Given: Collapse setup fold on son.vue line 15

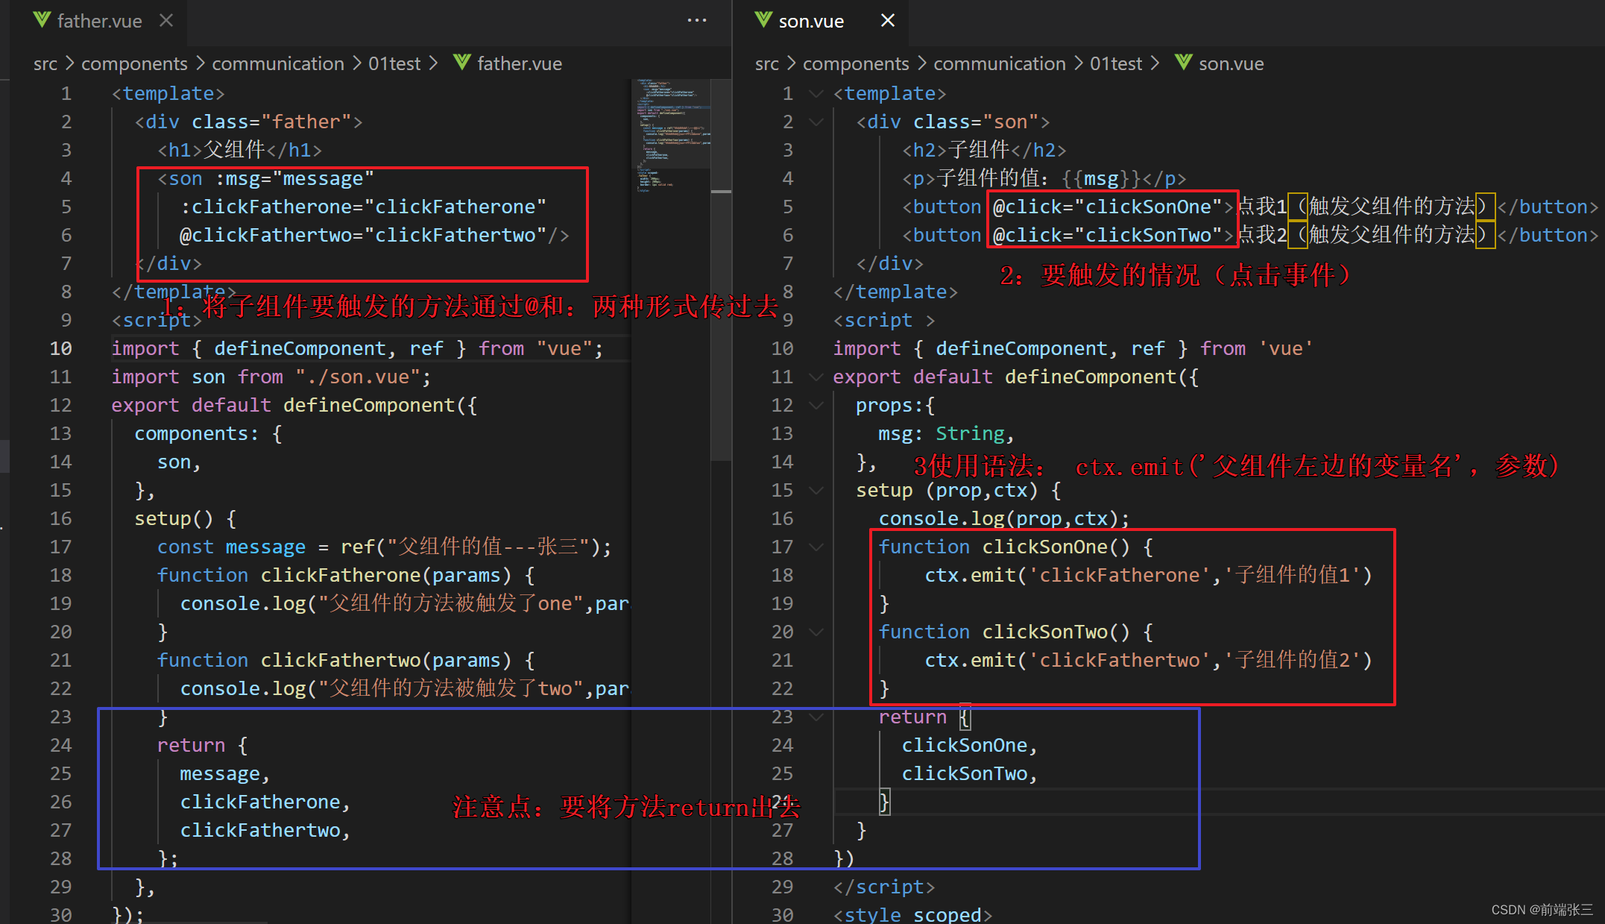Looking at the screenshot, I should (816, 491).
